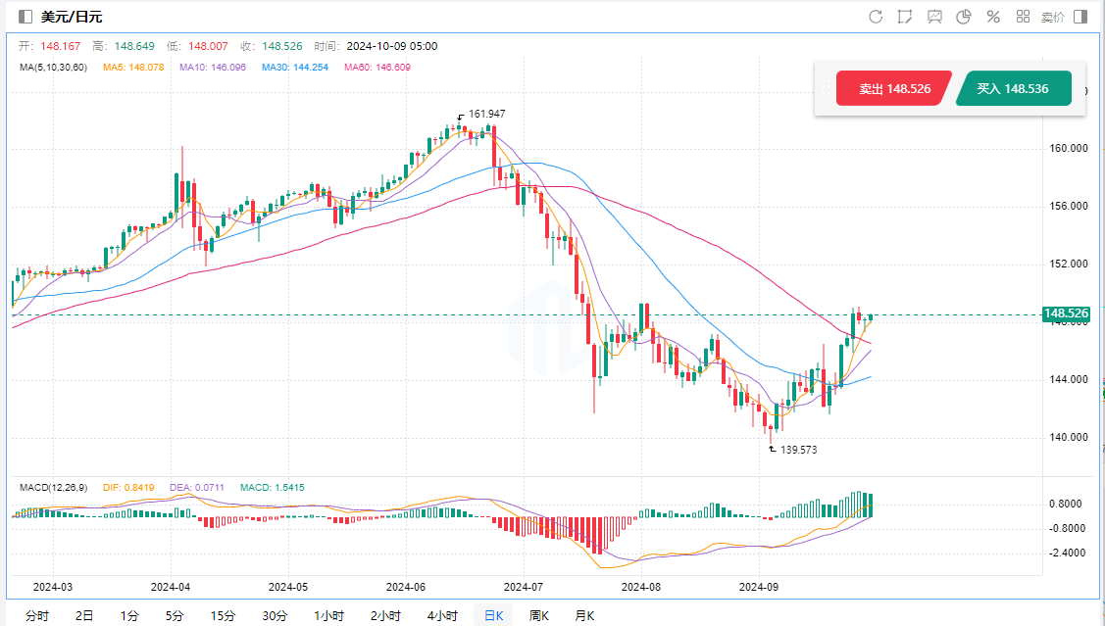This screenshot has height=626, width=1105.
Task: Switch to the 分时 timeframe tab
Action: pyautogui.click(x=36, y=615)
